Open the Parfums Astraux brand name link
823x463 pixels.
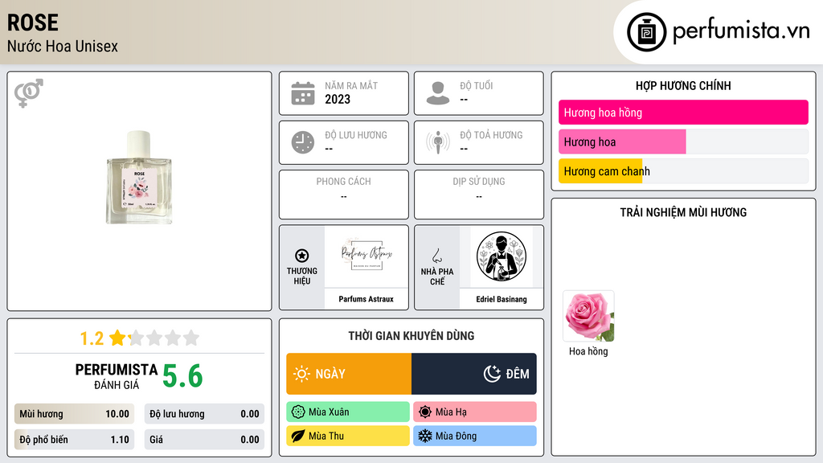pyautogui.click(x=366, y=299)
